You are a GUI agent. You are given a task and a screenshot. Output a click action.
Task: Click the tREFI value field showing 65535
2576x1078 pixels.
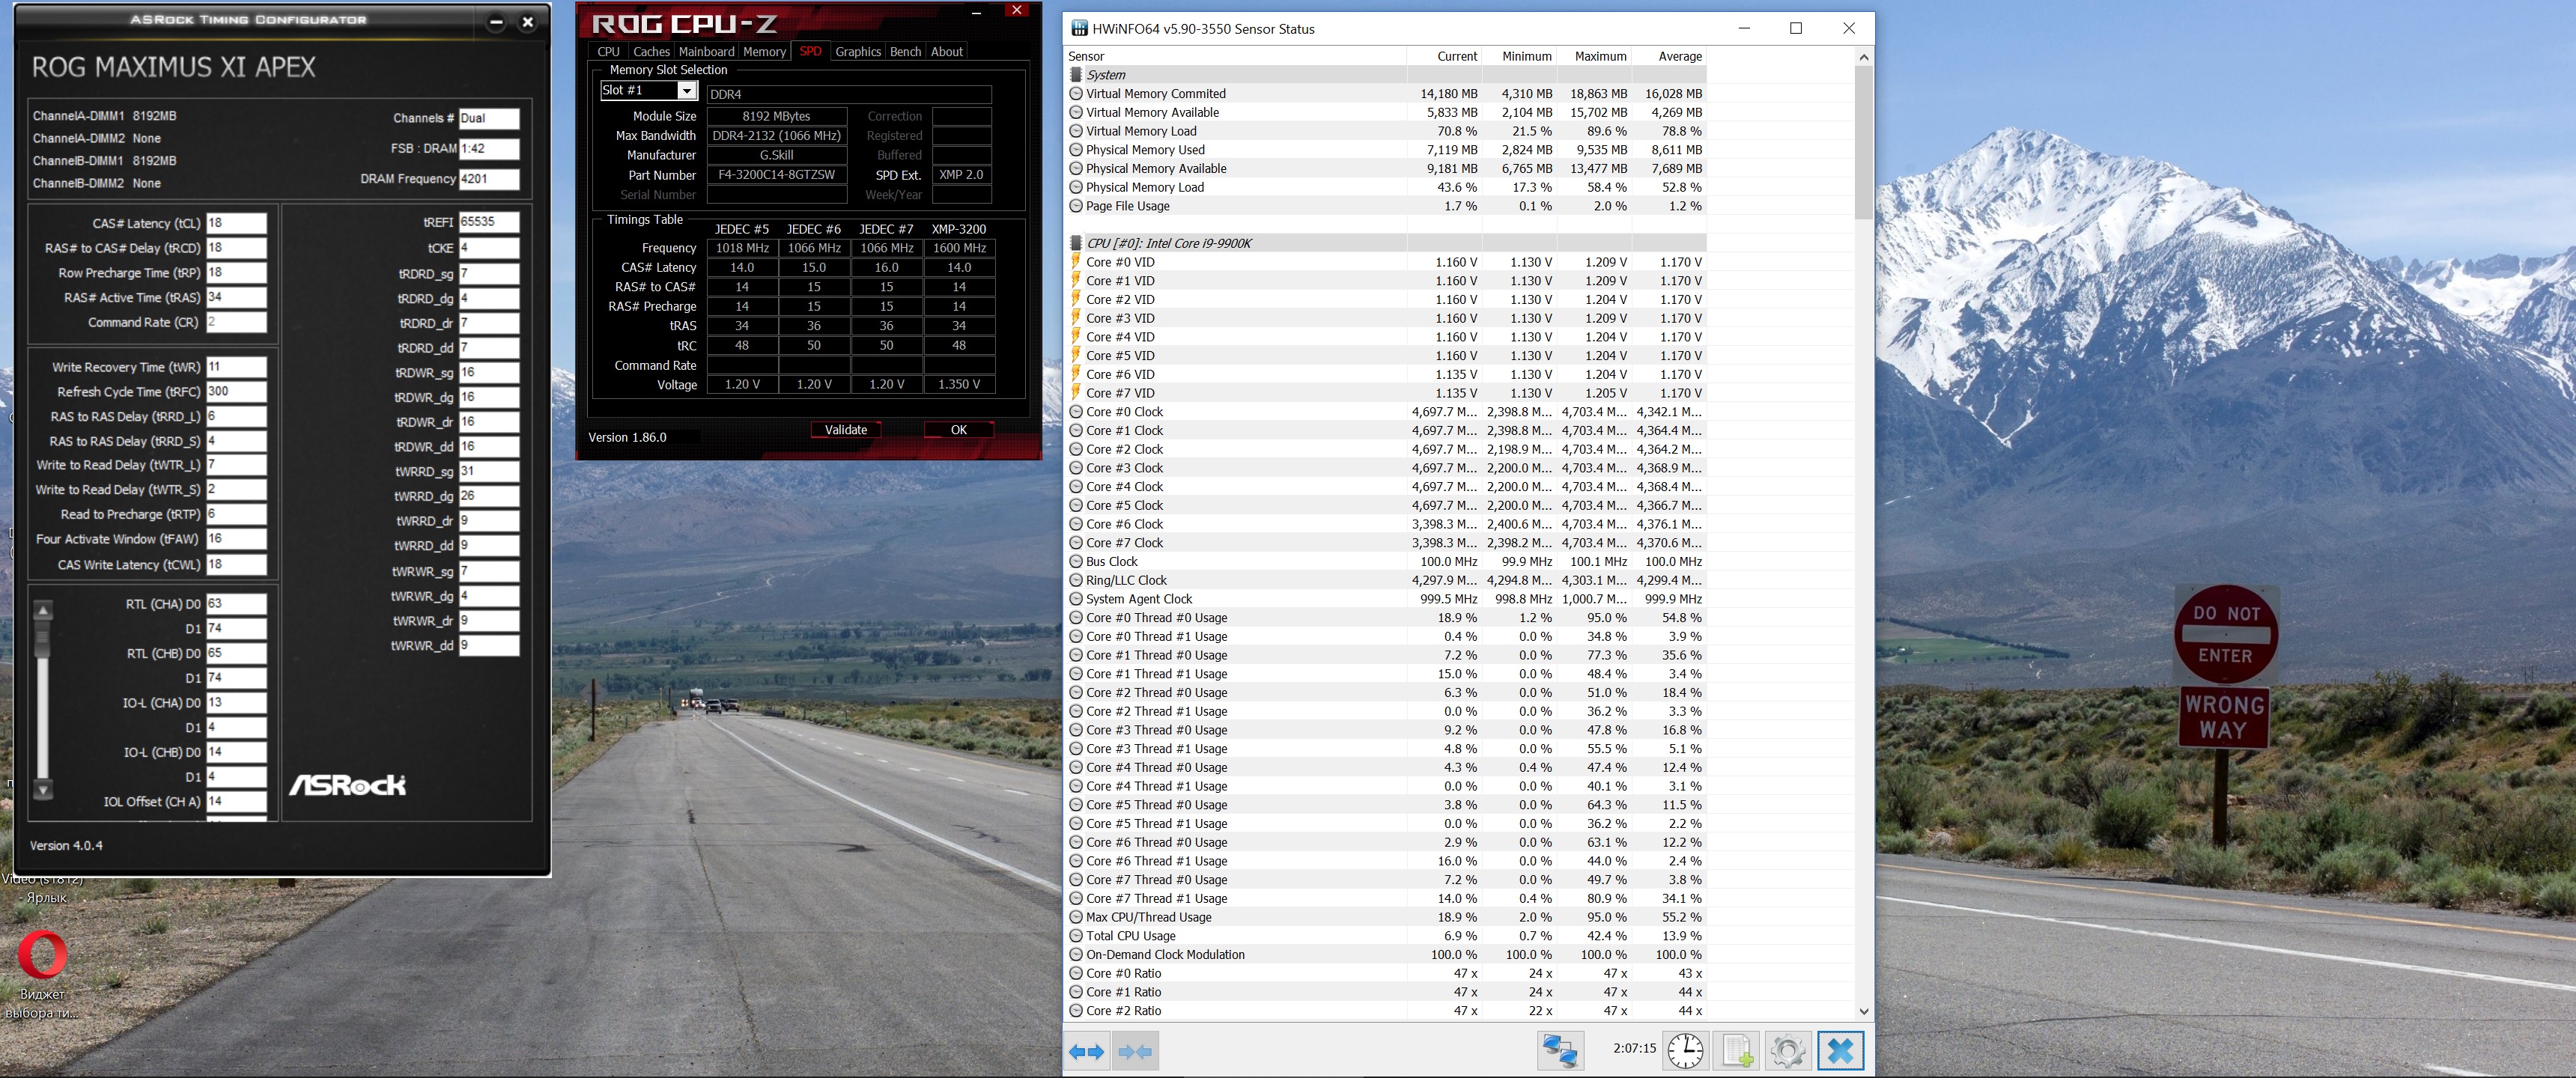coord(488,222)
